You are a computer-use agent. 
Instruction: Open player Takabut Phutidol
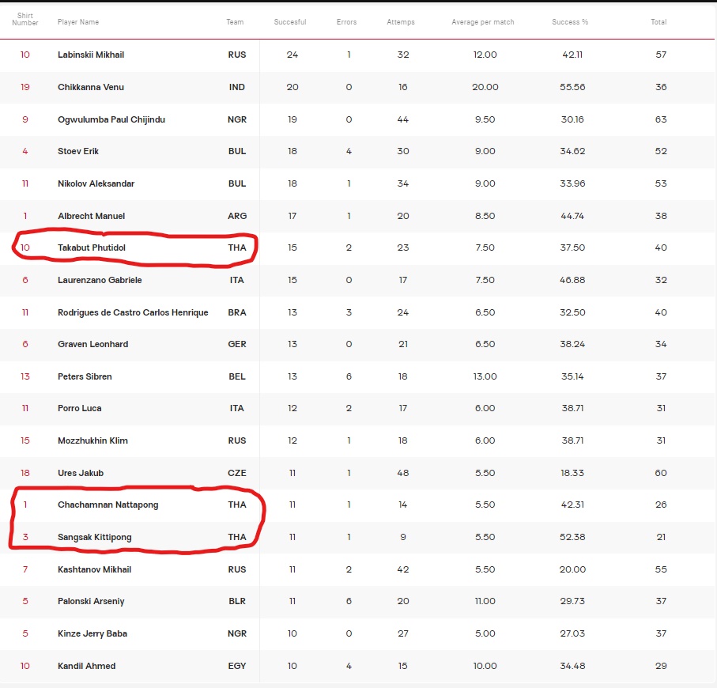[92, 248]
